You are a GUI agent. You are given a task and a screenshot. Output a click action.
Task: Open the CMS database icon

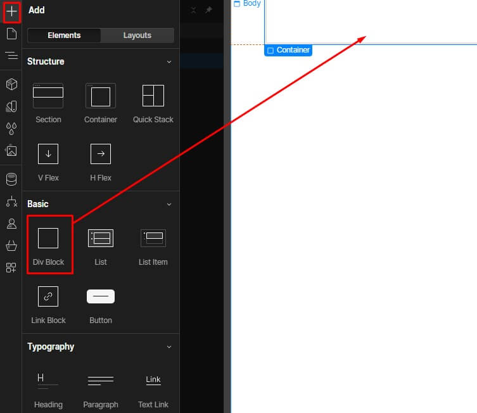coord(11,179)
